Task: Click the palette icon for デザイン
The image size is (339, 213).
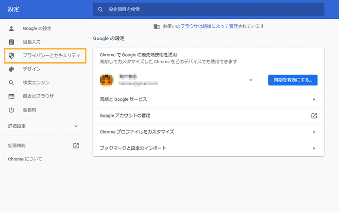Action: pos(12,69)
